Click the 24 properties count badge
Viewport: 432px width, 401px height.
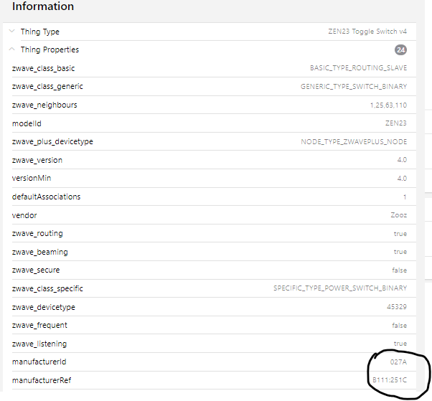pyautogui.click(x=400, y=50)
